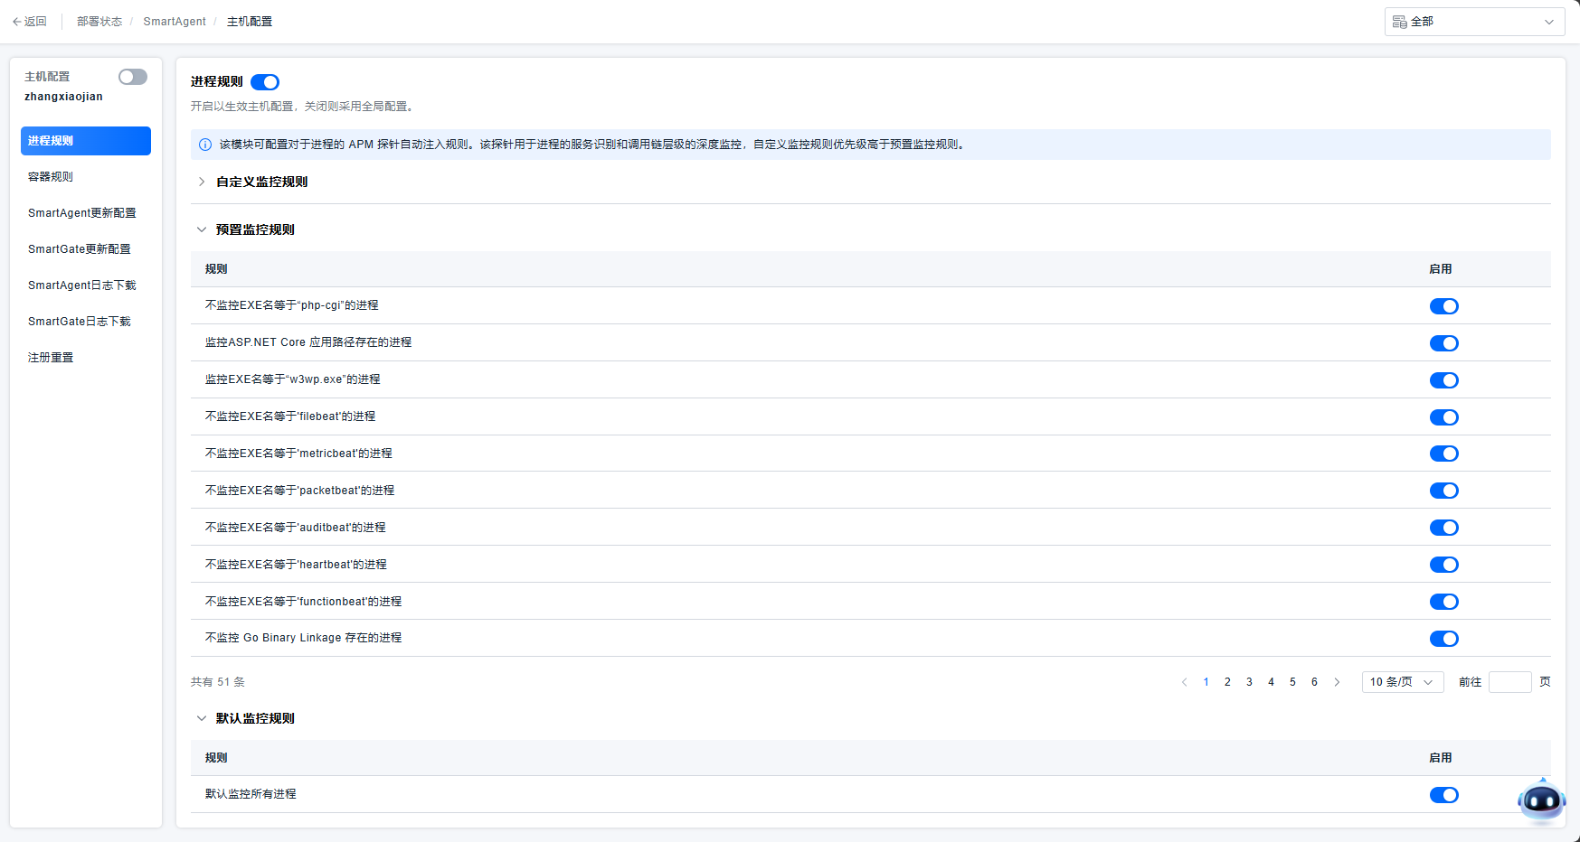Click the info icon in the blue notice
This screenshot has width=1580, height=842.
pos(205,145)
